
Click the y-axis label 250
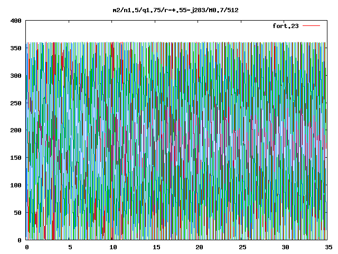[x=16, y=103]
